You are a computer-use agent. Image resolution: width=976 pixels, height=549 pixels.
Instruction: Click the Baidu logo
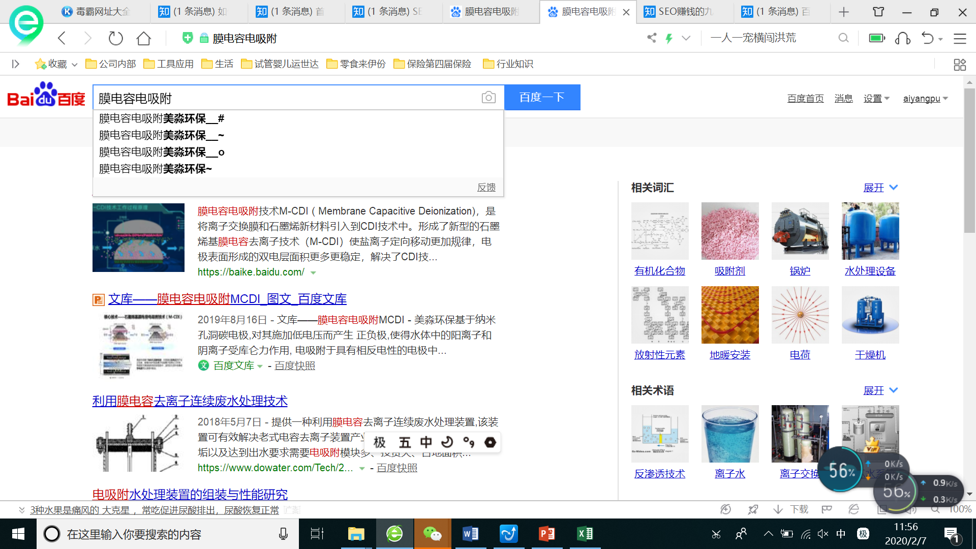click(x=46, y=95)
